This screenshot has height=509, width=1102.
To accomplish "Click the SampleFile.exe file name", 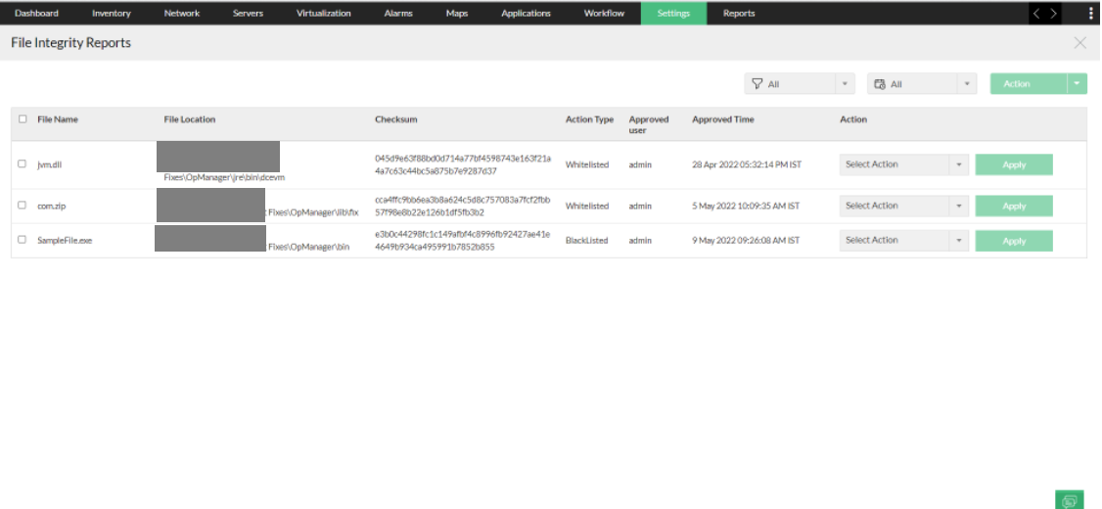I will (65, 241).
